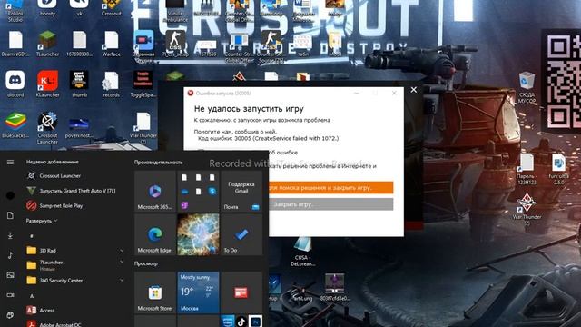This screenshot has width=581, height=327.
Task: Select the ToggleSpa desktop icon
Action: click(x=143, y=84)
